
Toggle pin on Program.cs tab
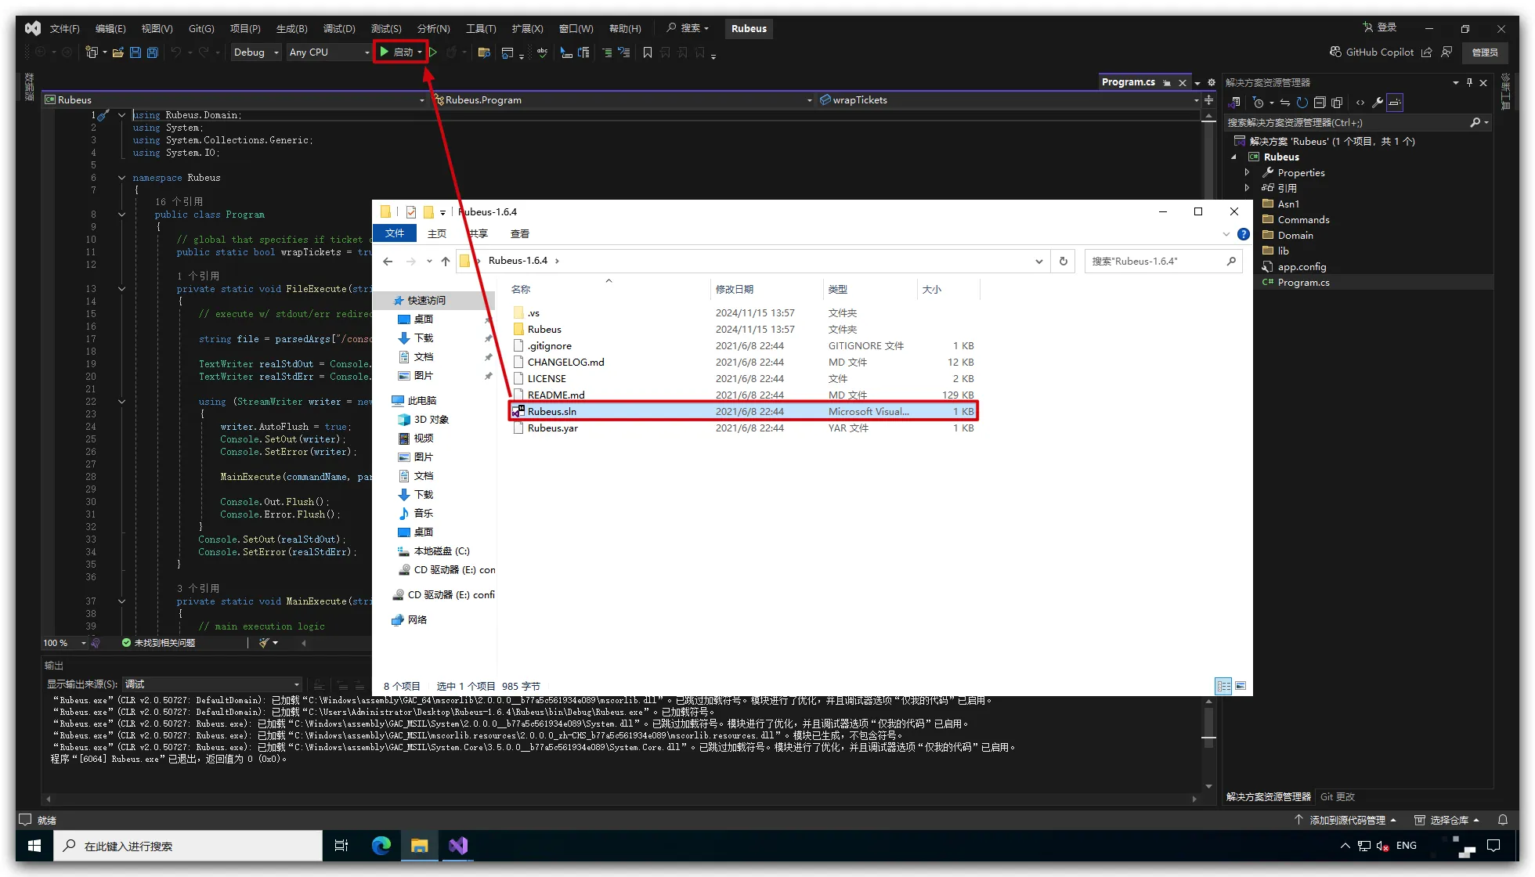click(1167, 82)
